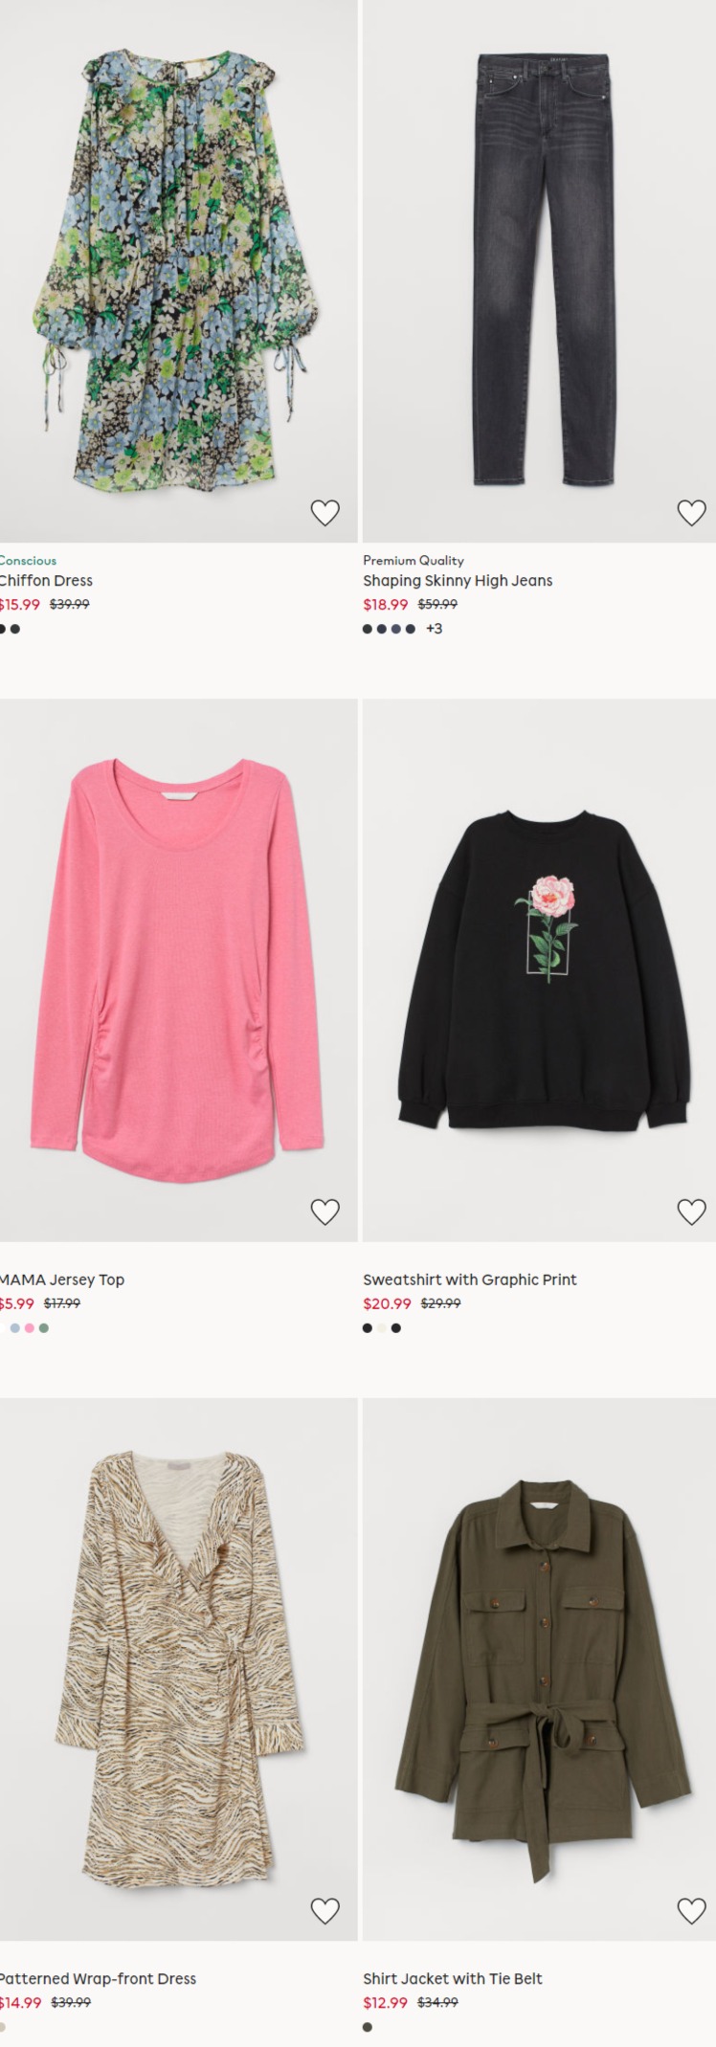Show the +3 more jeans colors
Screen dimensions: 716x2047
[435, 629]
